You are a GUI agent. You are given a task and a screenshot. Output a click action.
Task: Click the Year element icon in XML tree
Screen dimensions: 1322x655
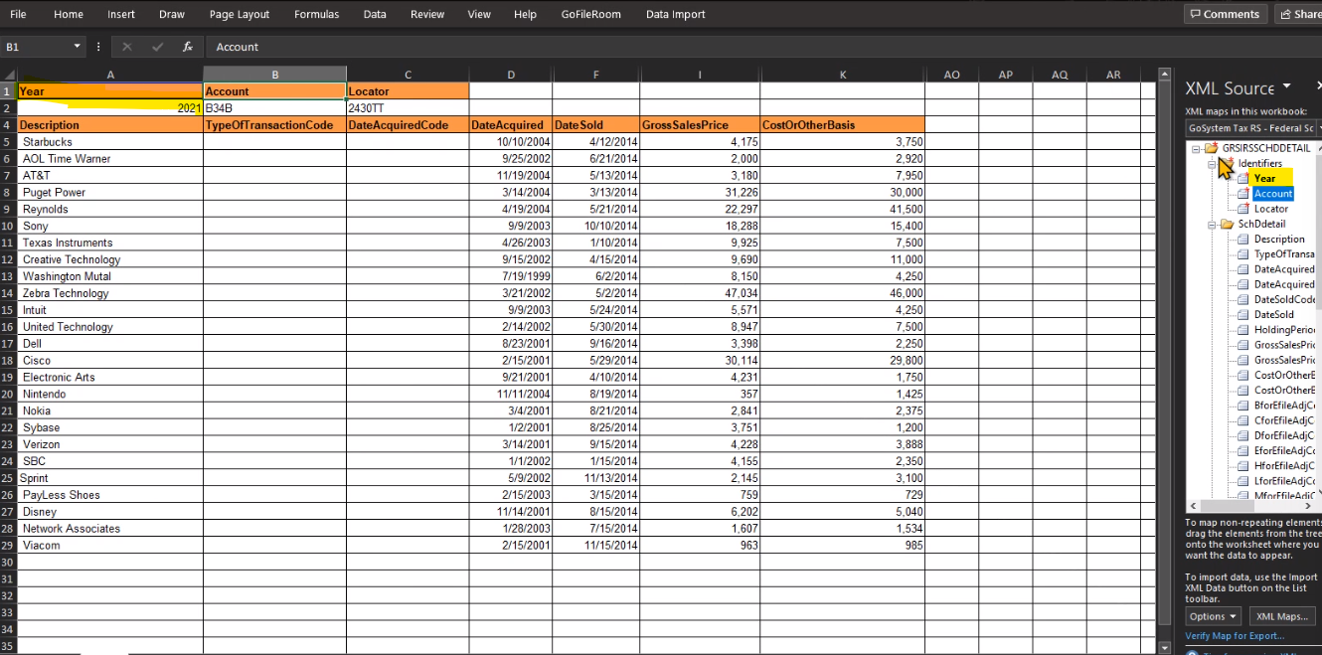click(1242, 178)
